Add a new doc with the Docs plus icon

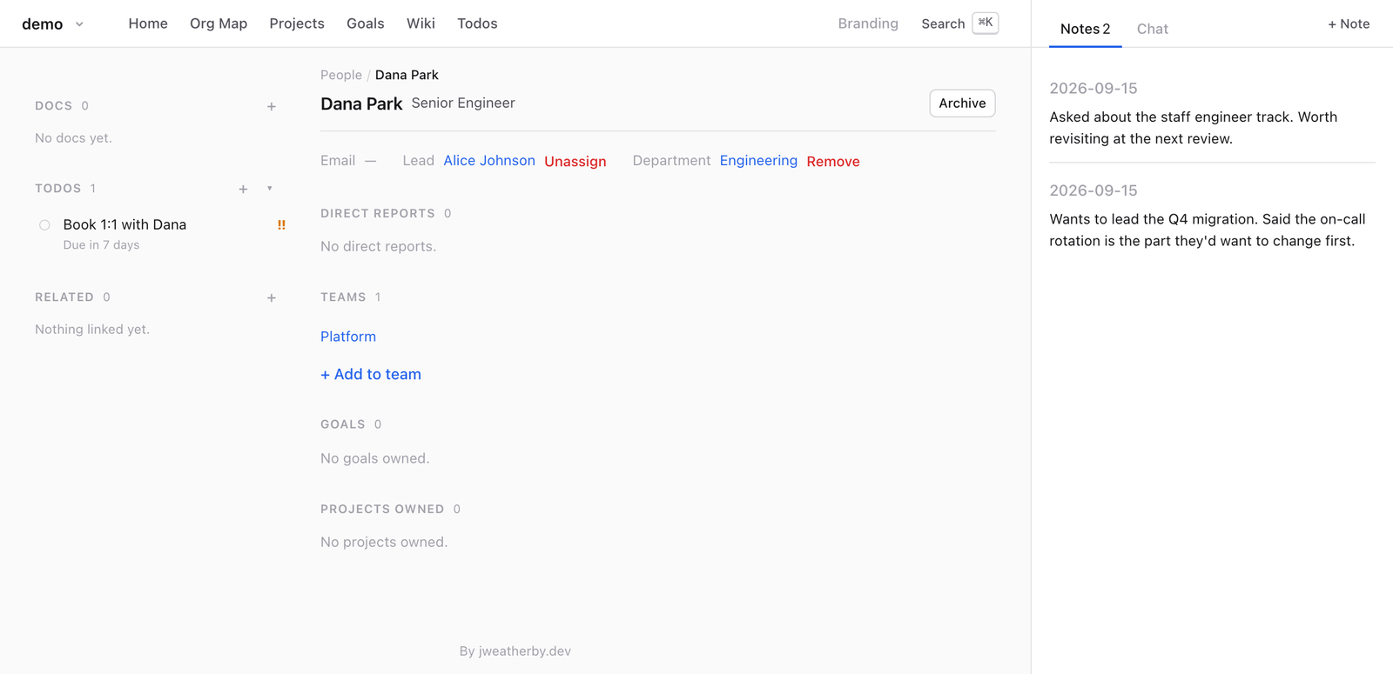click(272, 106)
